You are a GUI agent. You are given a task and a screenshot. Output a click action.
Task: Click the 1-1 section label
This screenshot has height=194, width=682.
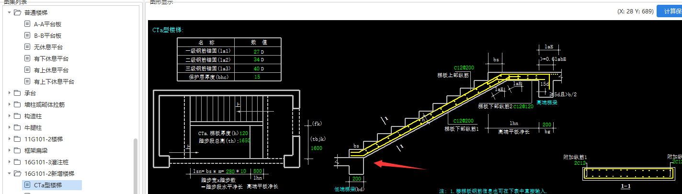click(x=625, y=186)
